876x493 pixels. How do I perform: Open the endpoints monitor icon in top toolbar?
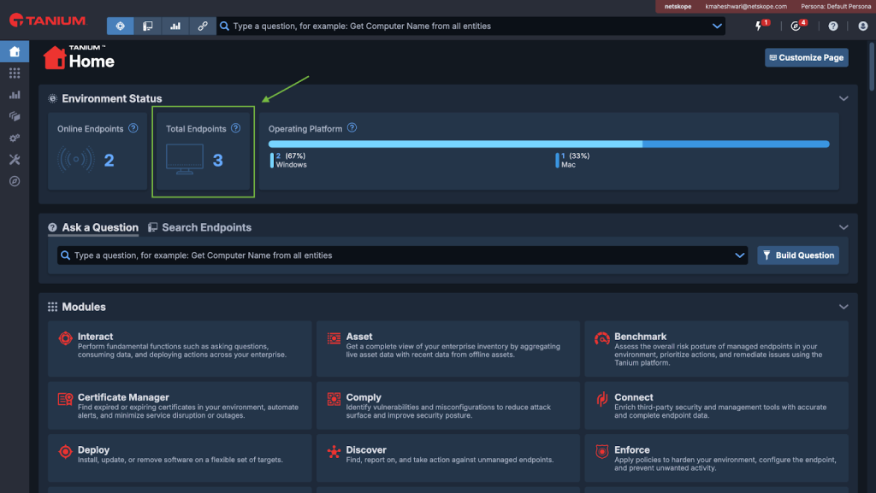(147, 26)
